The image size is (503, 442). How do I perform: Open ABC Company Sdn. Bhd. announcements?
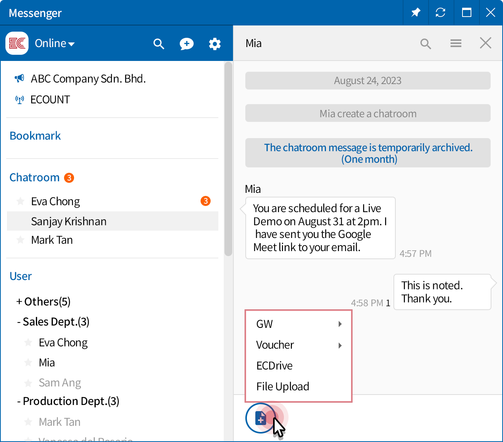[88, 79]
